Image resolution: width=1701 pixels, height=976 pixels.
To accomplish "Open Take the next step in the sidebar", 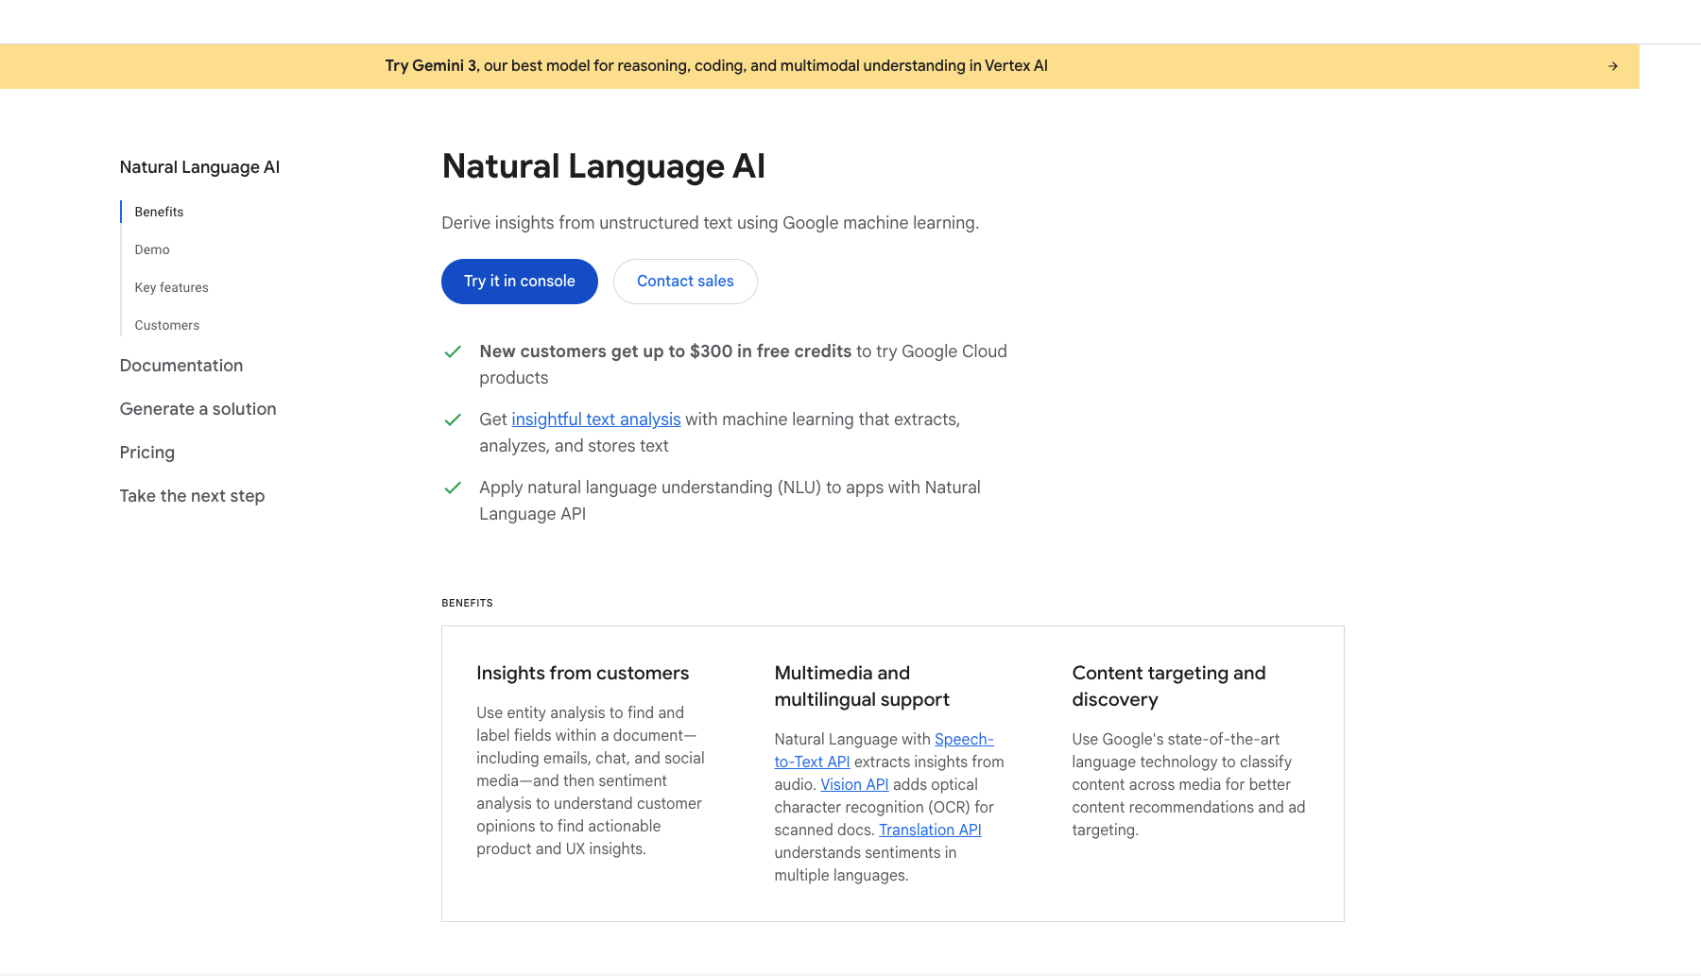I will click(x=192, y=496).
